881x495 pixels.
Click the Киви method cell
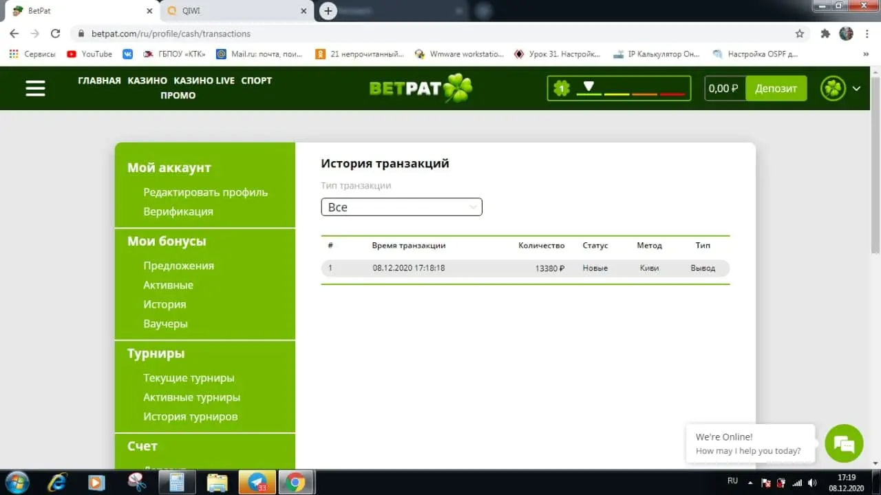649,268
